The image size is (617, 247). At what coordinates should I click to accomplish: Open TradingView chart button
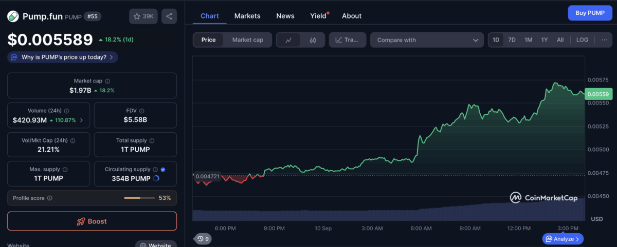[348, 40]
